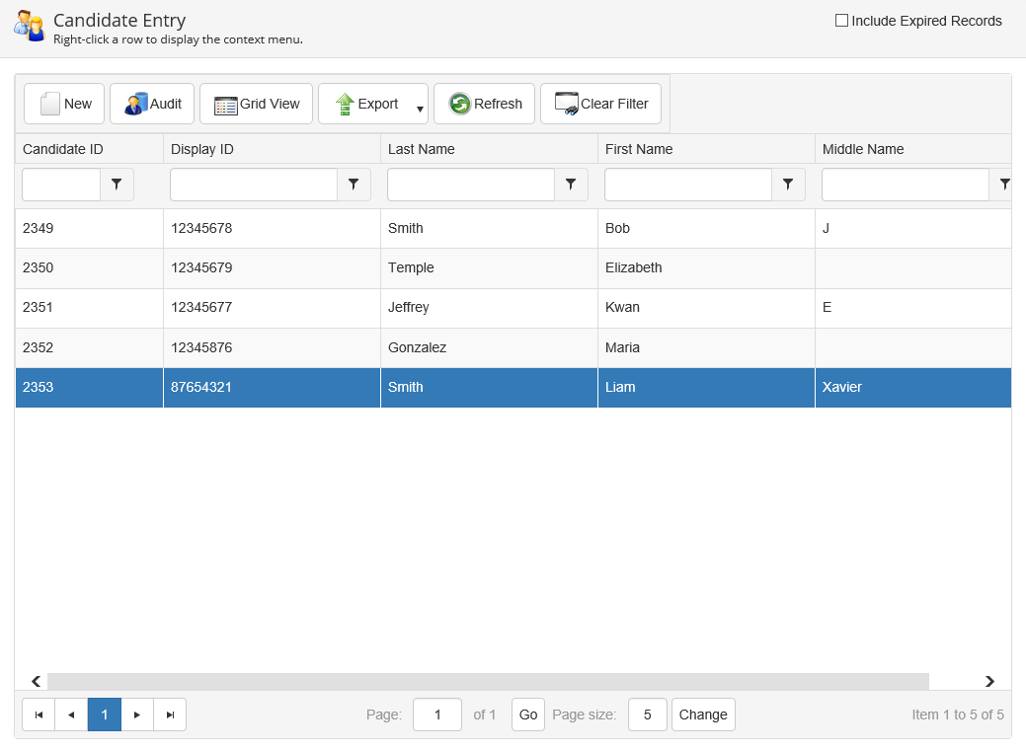Click the Page size input field

[647, 714]
